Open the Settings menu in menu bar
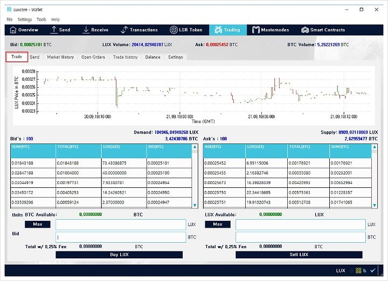Image resolution: width=388 pixels, height=281 pixels. pyautogui.click(x=24, y=19)
